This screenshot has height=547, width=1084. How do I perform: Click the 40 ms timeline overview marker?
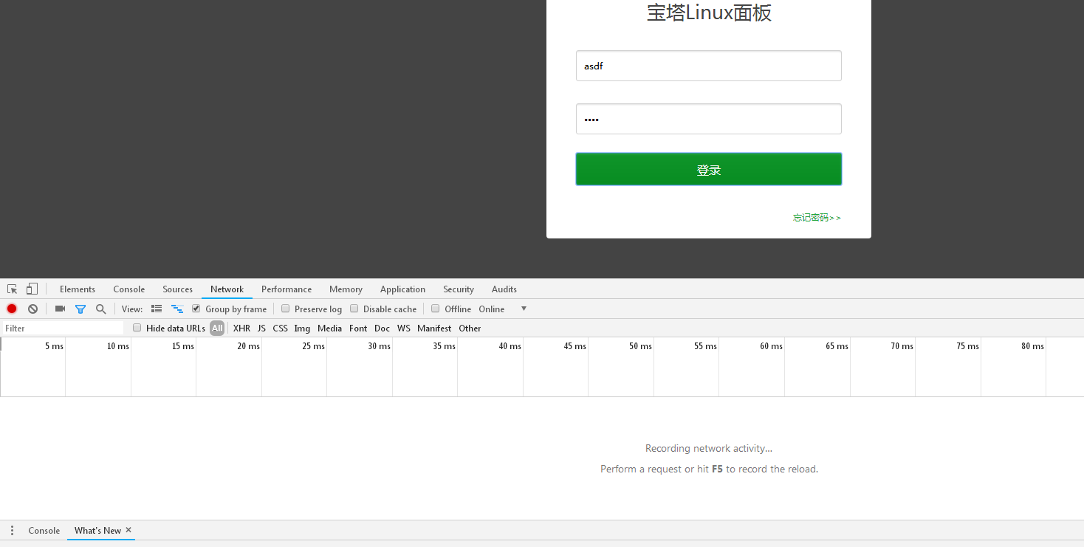tap(510, 346)
